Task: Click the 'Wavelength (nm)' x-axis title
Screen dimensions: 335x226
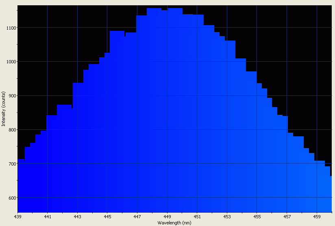Action: (174, 223)
